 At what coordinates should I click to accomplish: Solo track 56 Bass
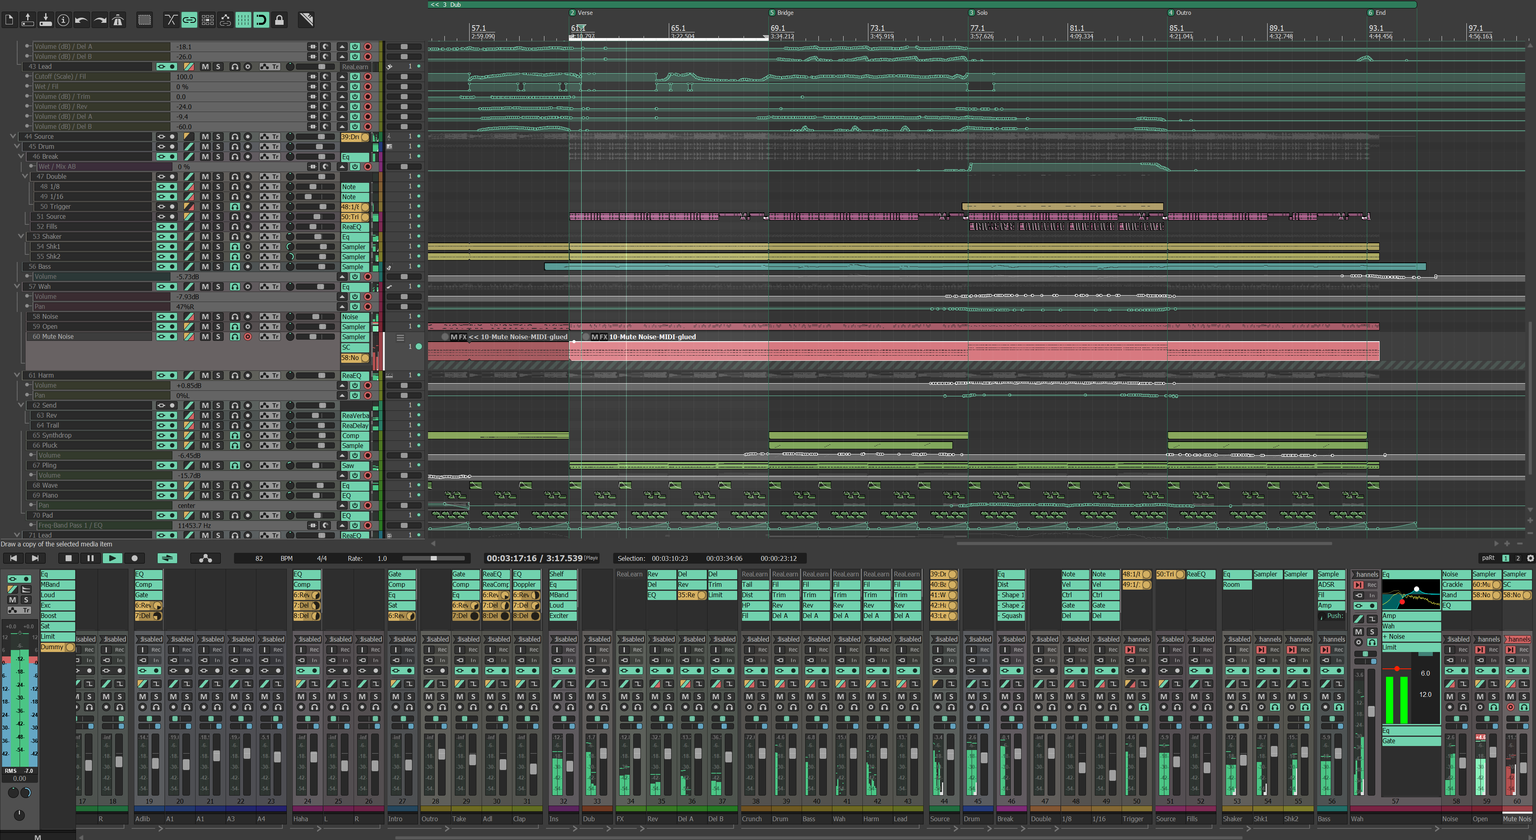tap(218, 266)
